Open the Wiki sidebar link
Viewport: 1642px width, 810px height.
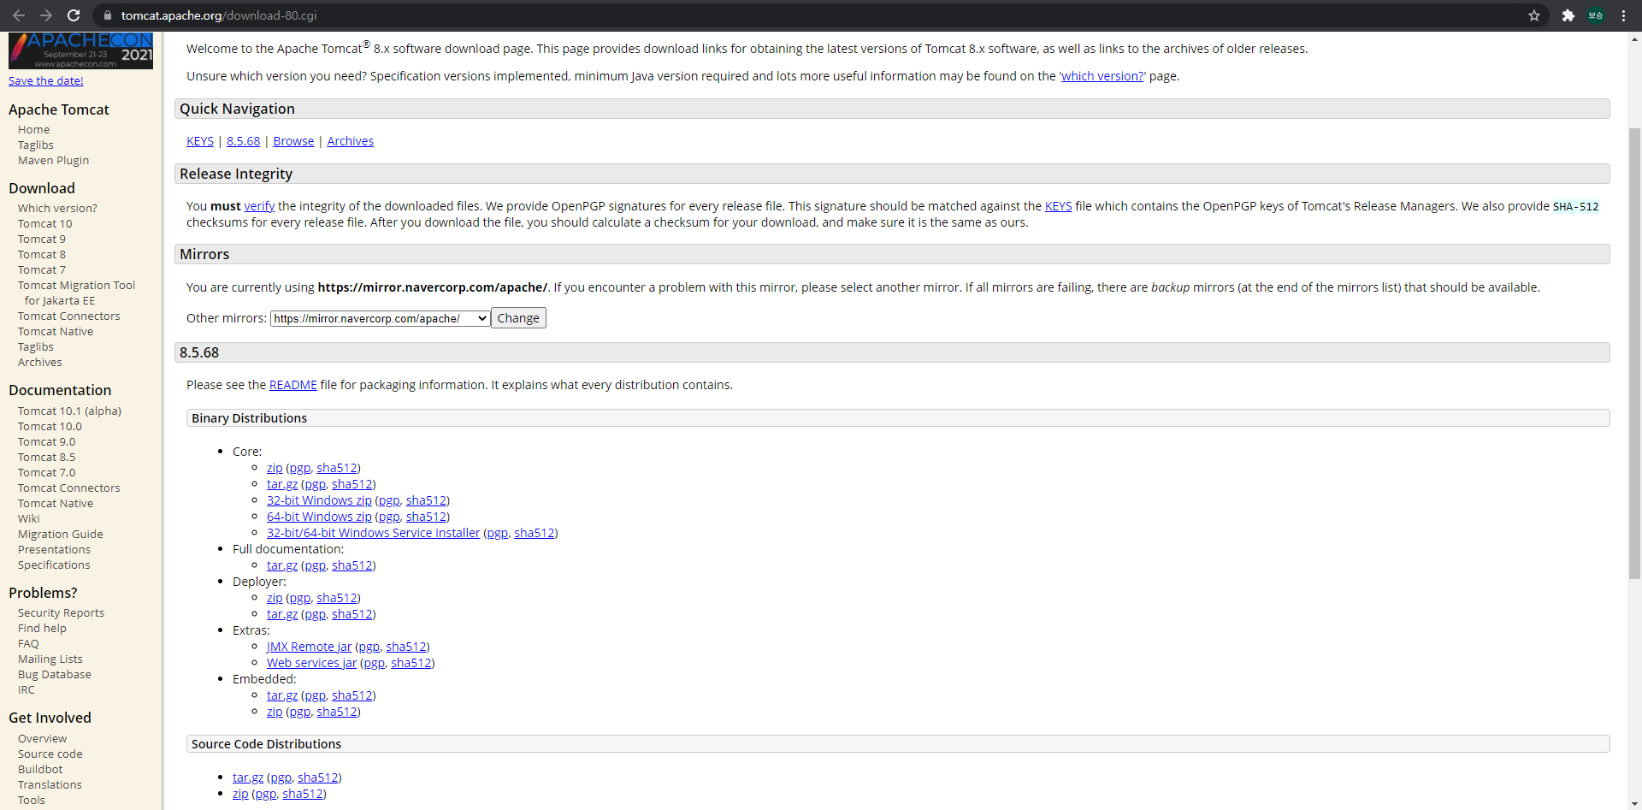[28, 519]
